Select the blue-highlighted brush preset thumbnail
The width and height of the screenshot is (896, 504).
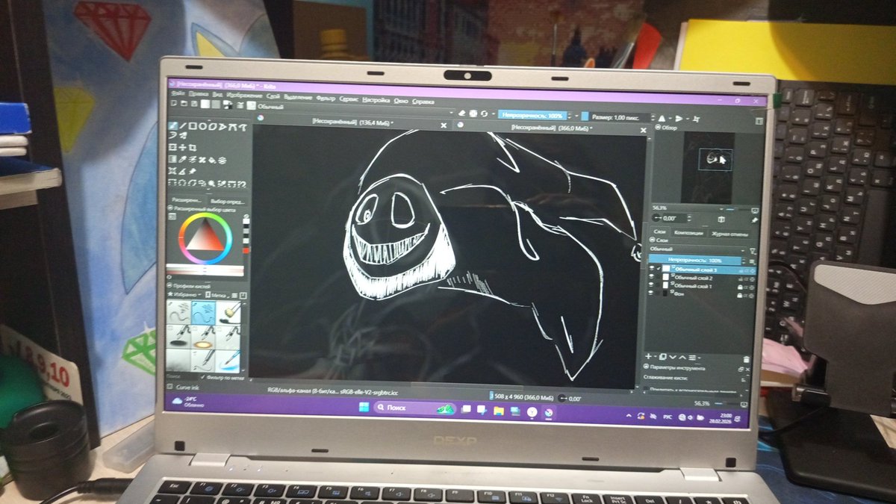click(204, 312)
